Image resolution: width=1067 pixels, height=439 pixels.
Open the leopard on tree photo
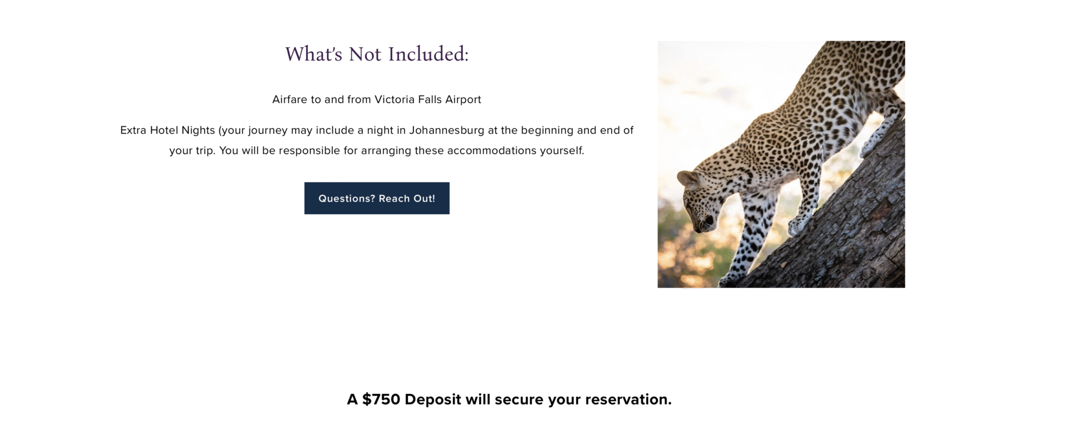tap(781, 164)
